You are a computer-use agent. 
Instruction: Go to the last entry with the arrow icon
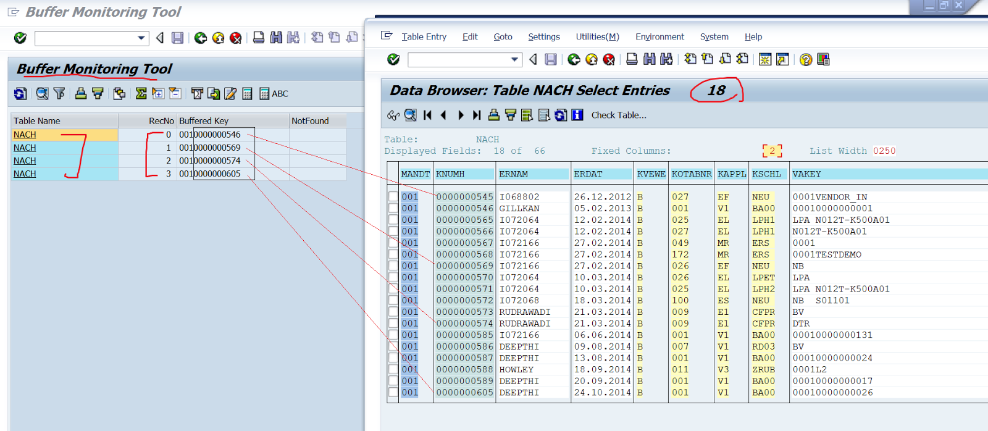click(476, 115)
